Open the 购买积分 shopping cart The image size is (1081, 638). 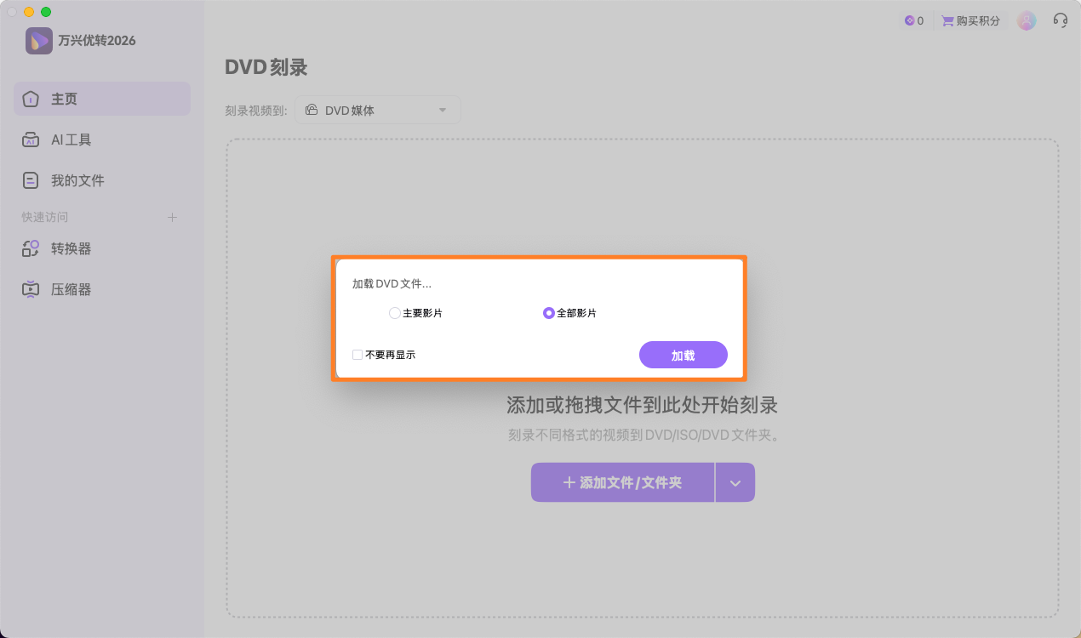click(x=969, y=20)
